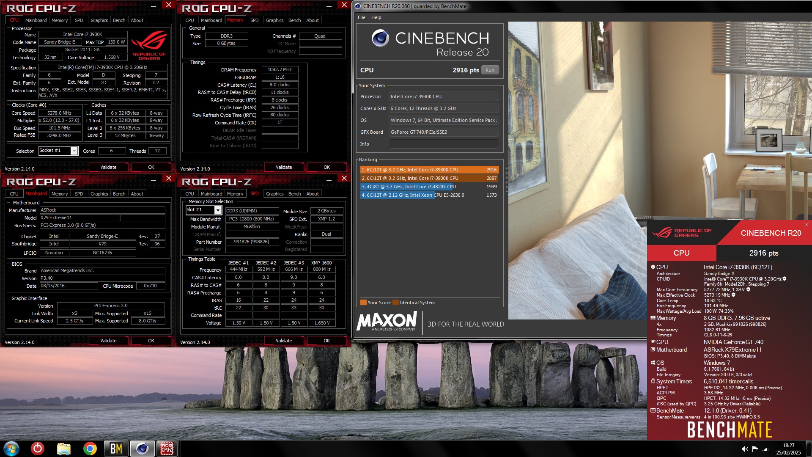Click Validate in the CPU tab window
The image size is (812, 457).
coord(108,167)
